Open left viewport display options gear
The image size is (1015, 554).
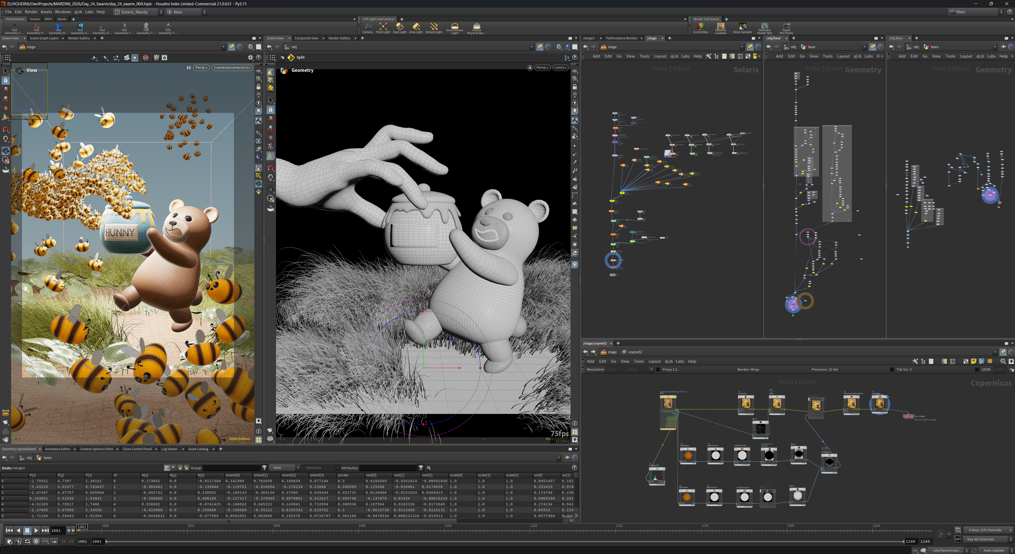point(250,58)
